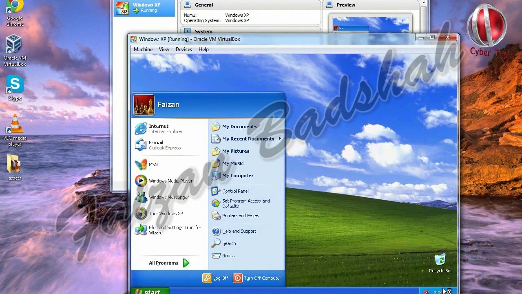The image size is (522, 294).
Task: Launch VLC media player desktop icon
Action: pyautogui.click(x=15, y=131)
